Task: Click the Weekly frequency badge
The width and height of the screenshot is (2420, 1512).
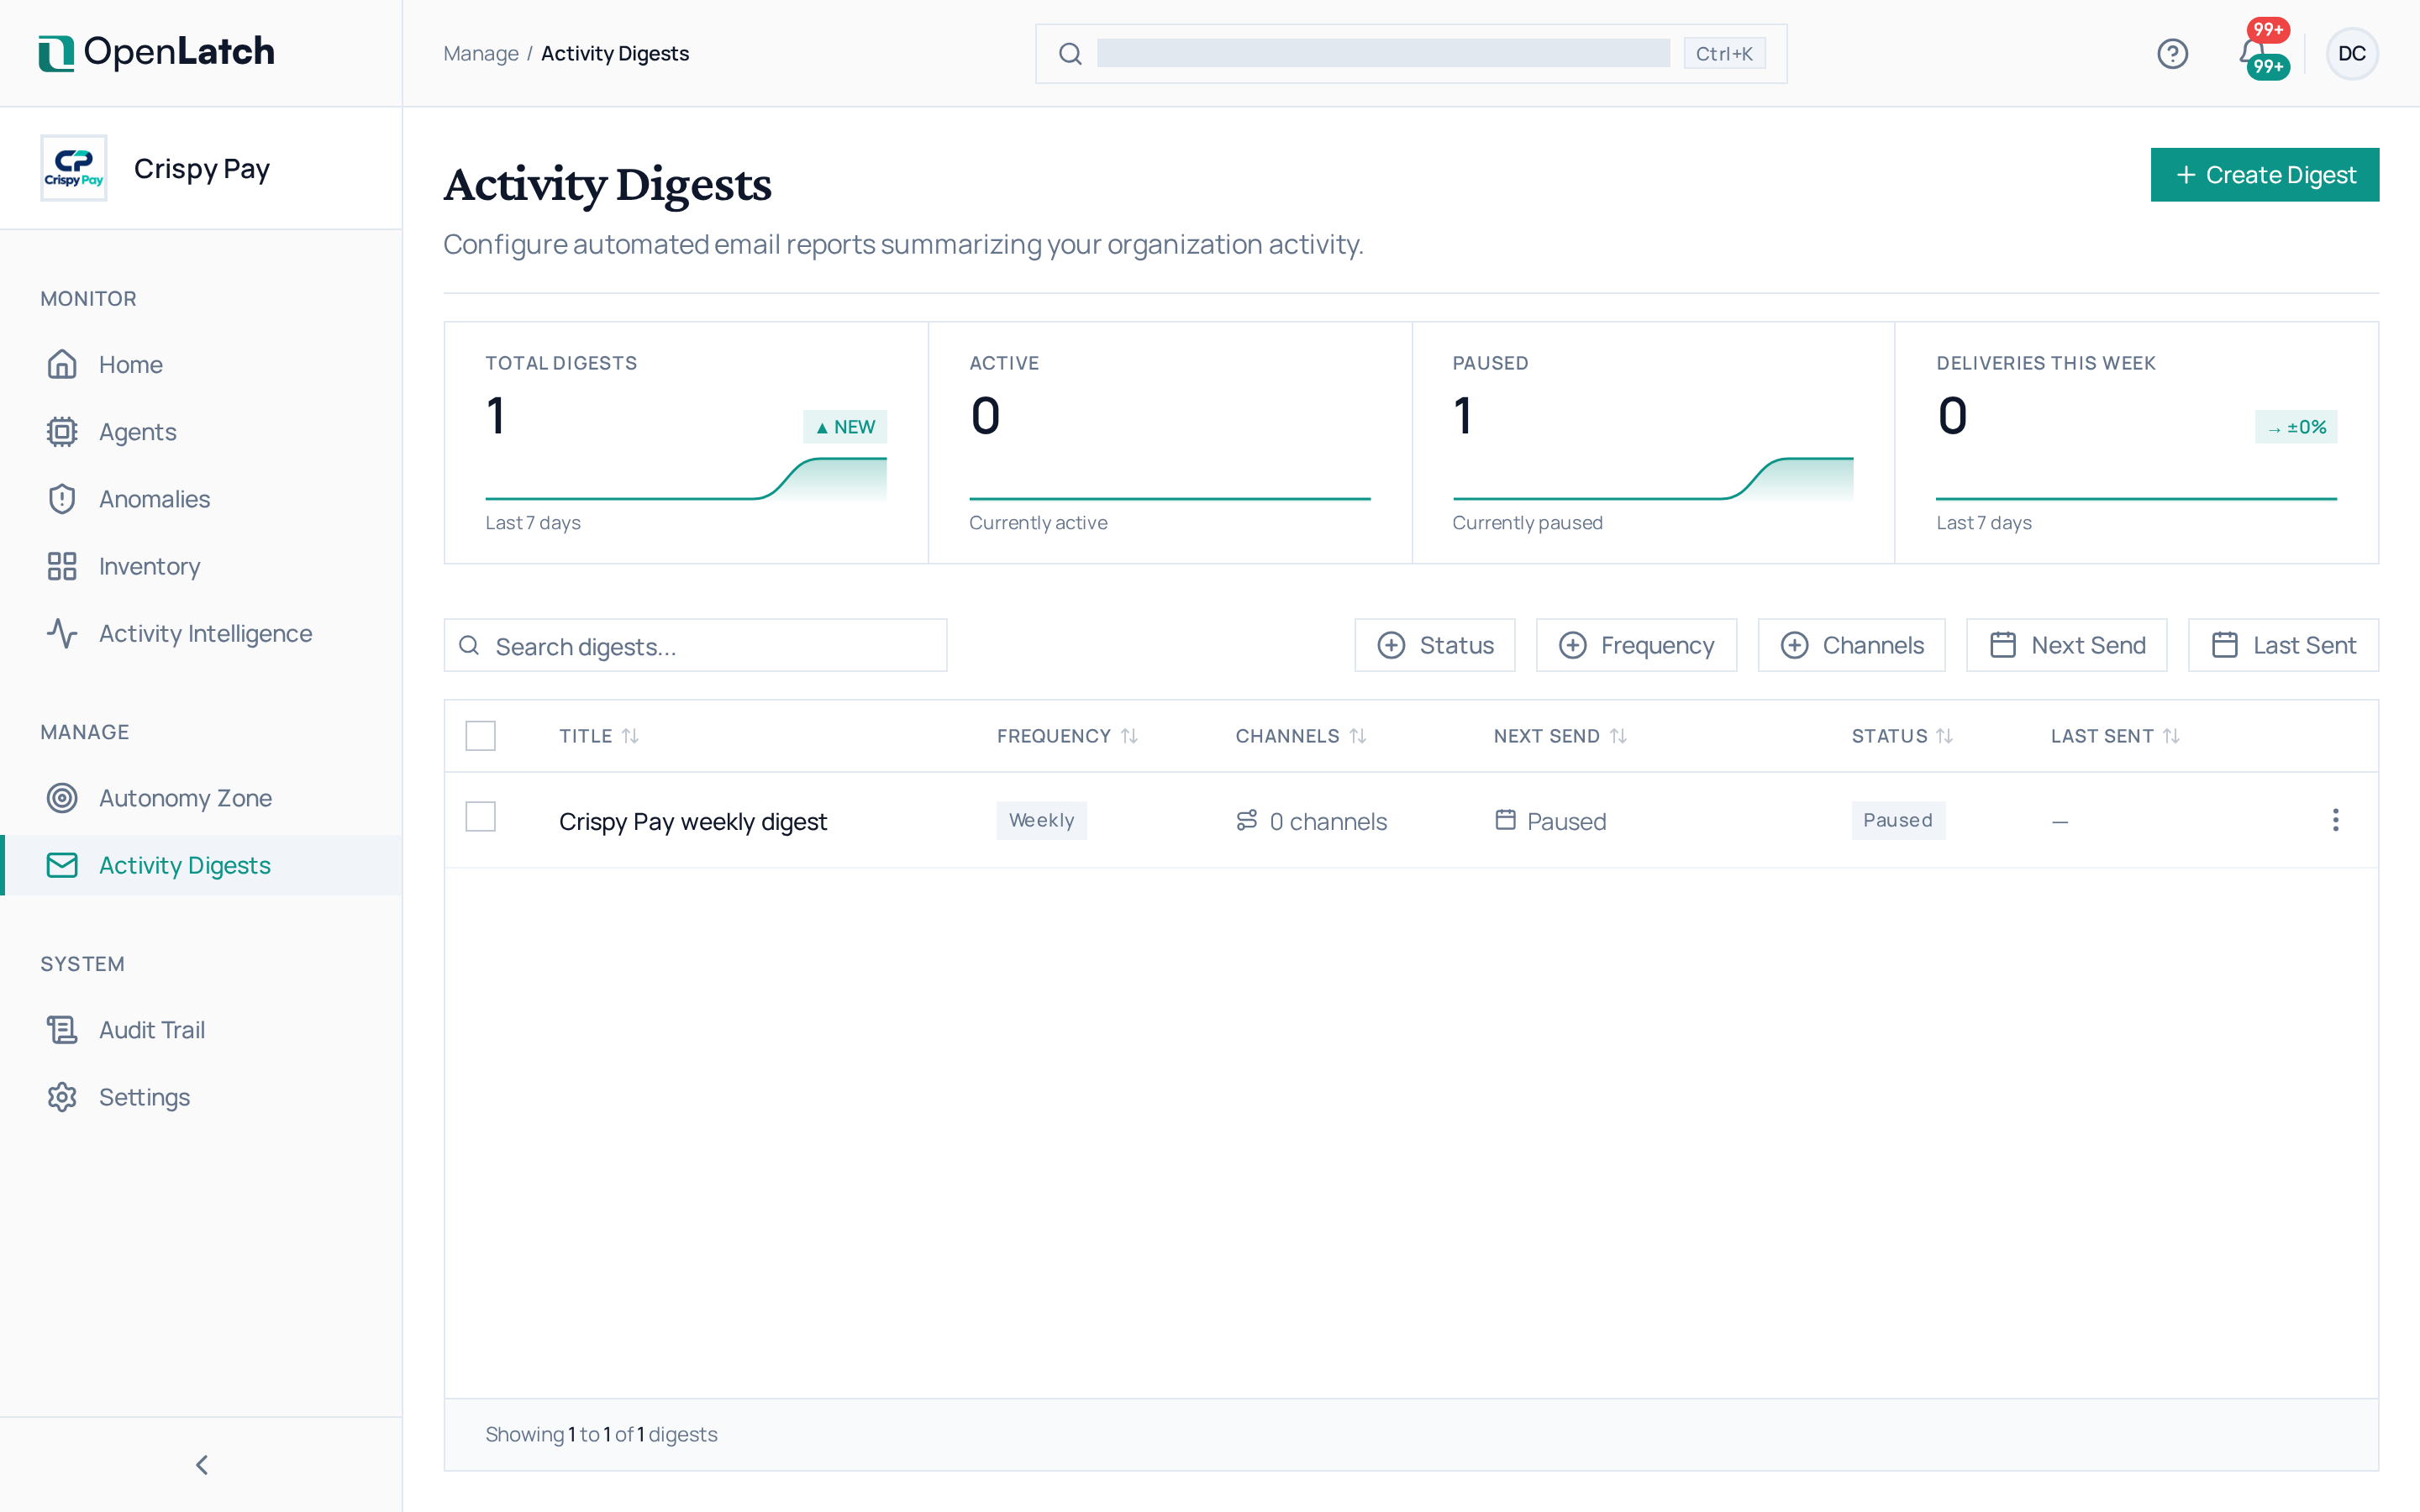Action: (x=1041, y=820)
